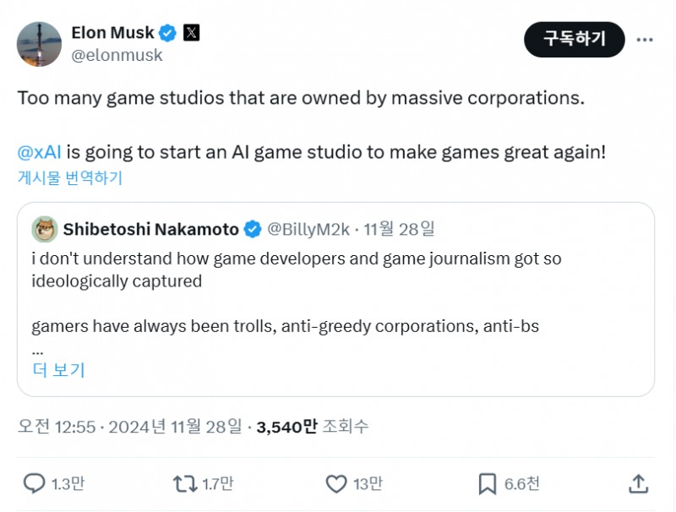Open the @BillyM2k handle in quoted post

(x=308, y=229)
